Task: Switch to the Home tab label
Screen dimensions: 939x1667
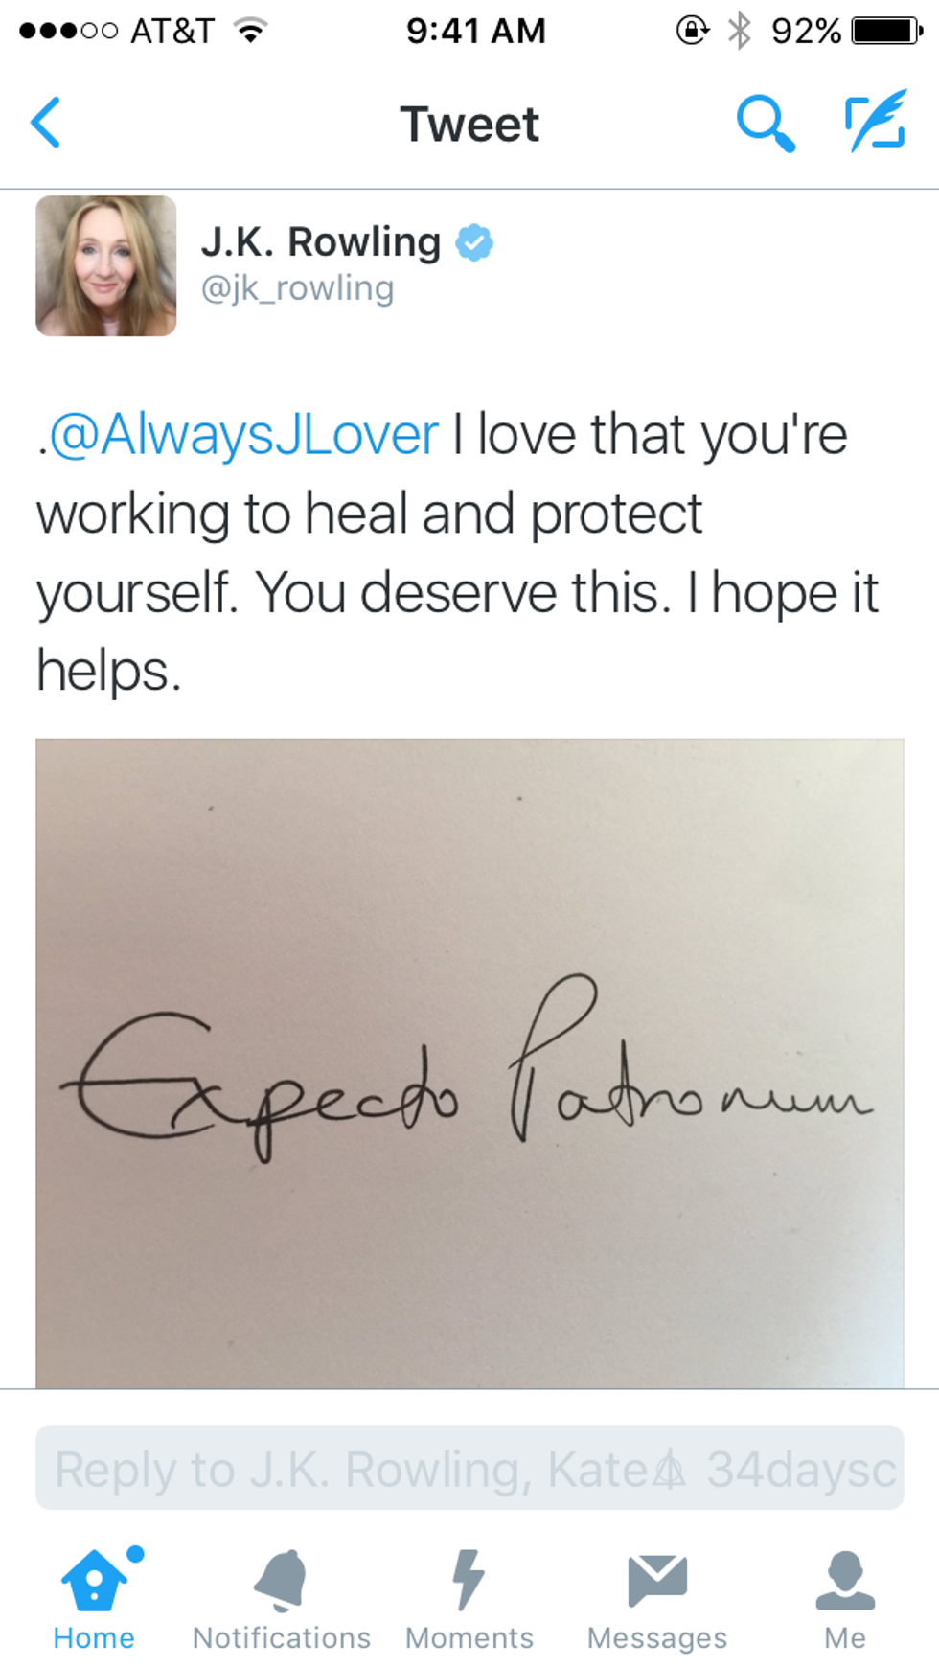Action: tap(94, 1638)
